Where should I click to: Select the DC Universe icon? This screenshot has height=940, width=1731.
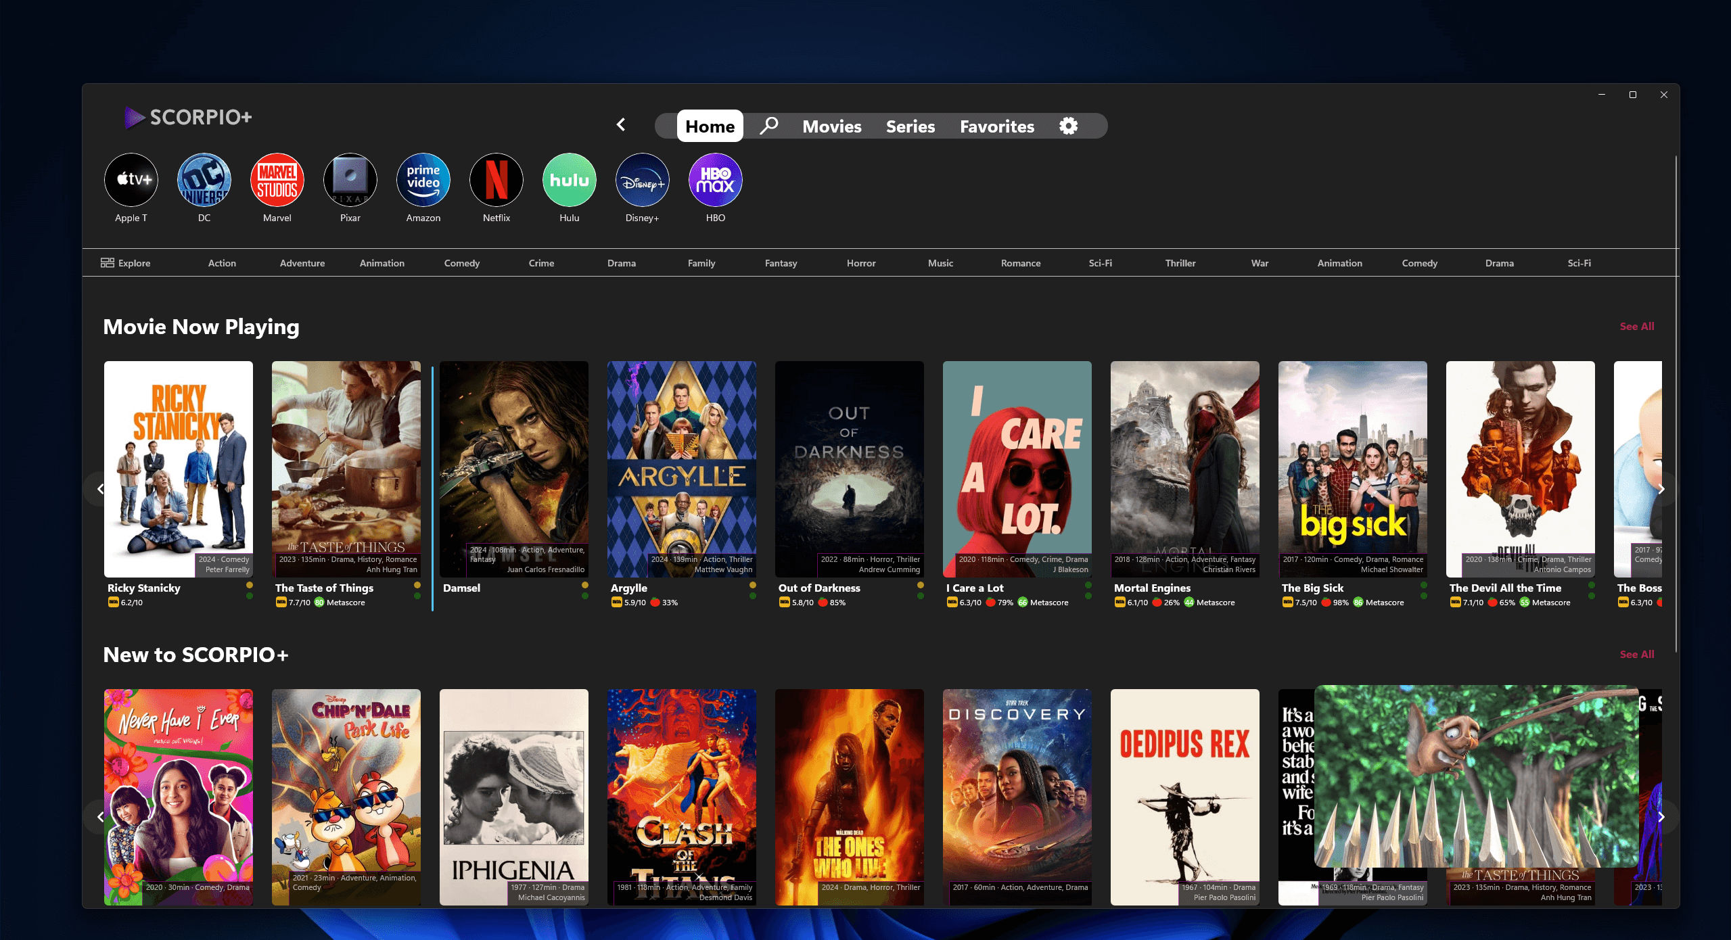tap(204, 180)
